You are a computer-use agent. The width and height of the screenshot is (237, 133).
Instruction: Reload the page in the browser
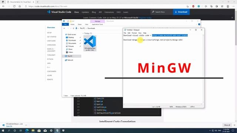click(x=14, y=6)
